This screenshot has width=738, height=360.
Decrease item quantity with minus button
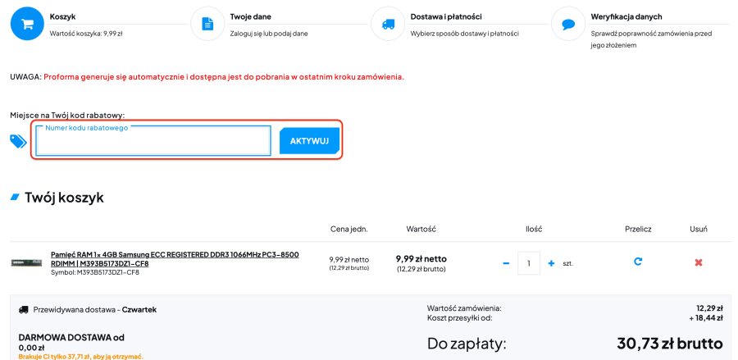tap(506, 263)
